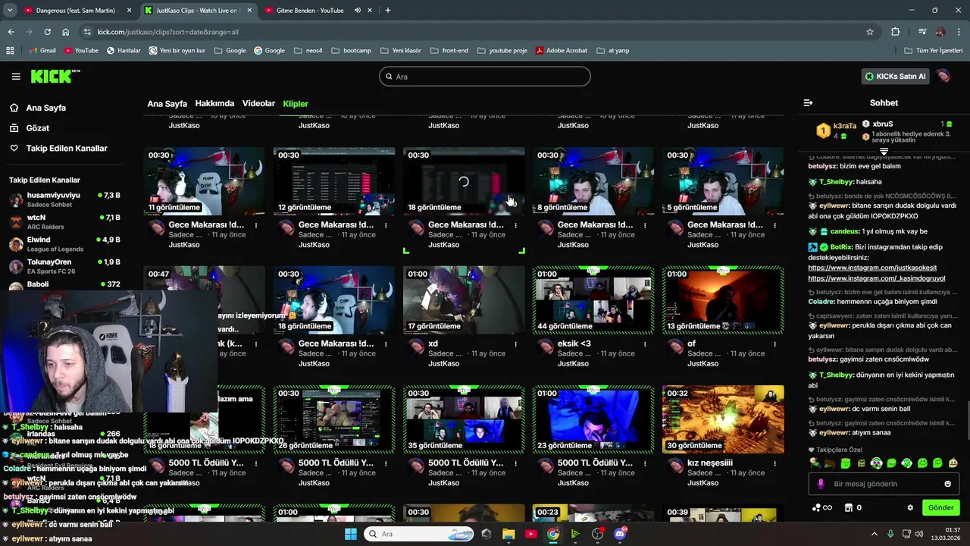Open options for the xd clip
This screenshot has width=970, height=546.
[x=515, y=344]
